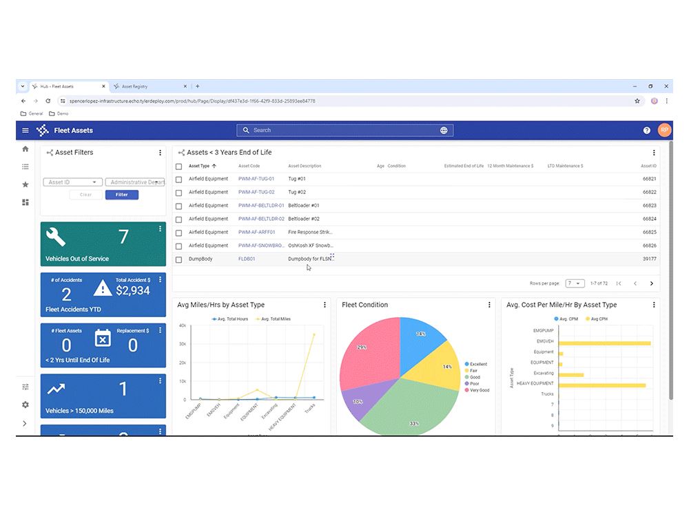Click the help question mark icon
This screenshot has height=516, width=689.
coord(646,130)
